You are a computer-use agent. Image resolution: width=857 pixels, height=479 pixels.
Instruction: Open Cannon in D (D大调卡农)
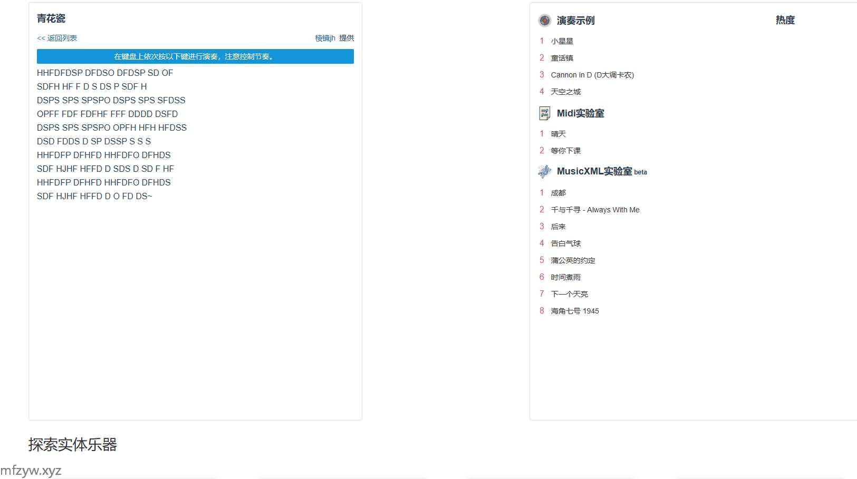[592, 75]
